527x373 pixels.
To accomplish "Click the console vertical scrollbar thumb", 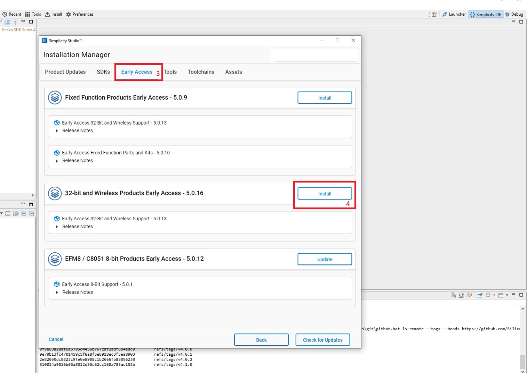I will click(x=523, y=362).
